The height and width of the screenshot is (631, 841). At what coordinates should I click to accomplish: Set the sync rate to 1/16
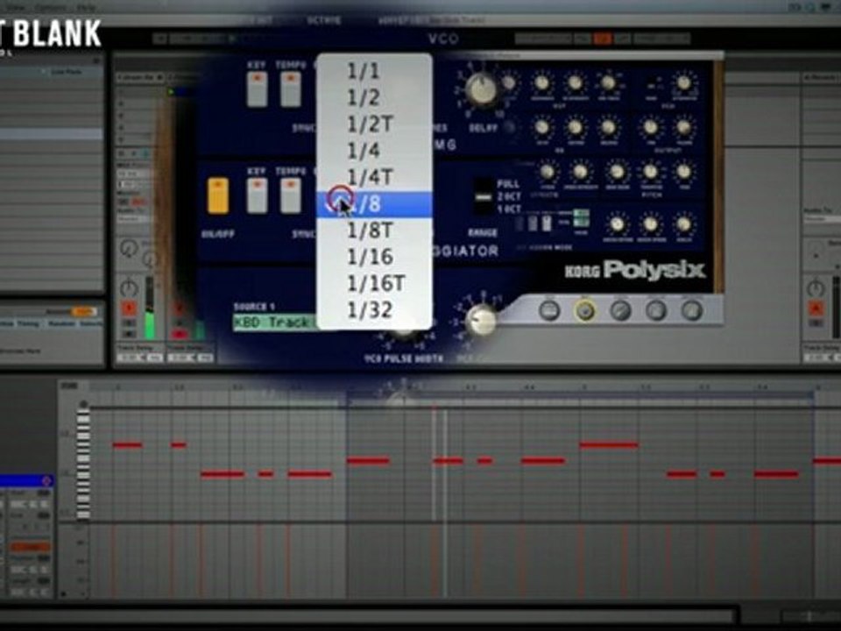coord(374,257)
